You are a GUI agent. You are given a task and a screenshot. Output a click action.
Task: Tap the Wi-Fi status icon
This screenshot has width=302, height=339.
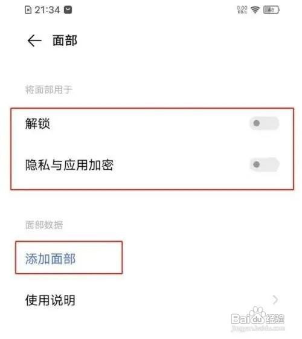pyautogui.click(x=255, y=10)
